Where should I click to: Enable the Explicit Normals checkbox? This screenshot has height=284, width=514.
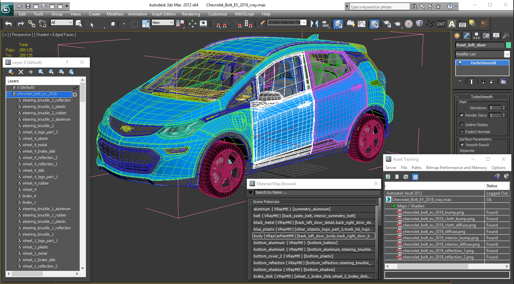(x=462, y=131)
